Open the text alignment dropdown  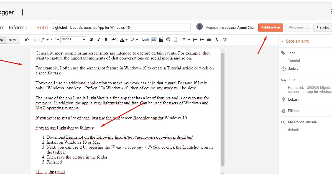[x=186, y=40]
